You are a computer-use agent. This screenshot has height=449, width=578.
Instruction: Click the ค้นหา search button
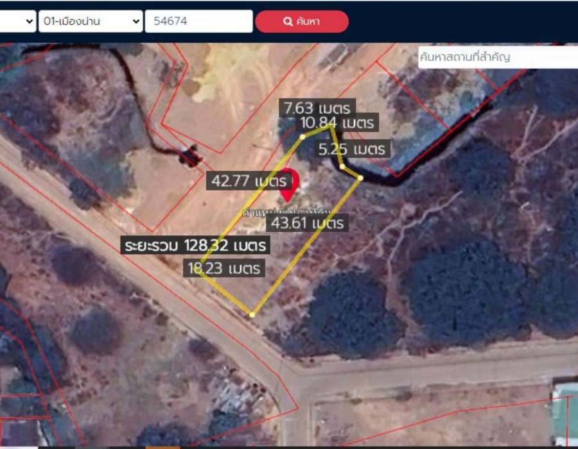302,21
